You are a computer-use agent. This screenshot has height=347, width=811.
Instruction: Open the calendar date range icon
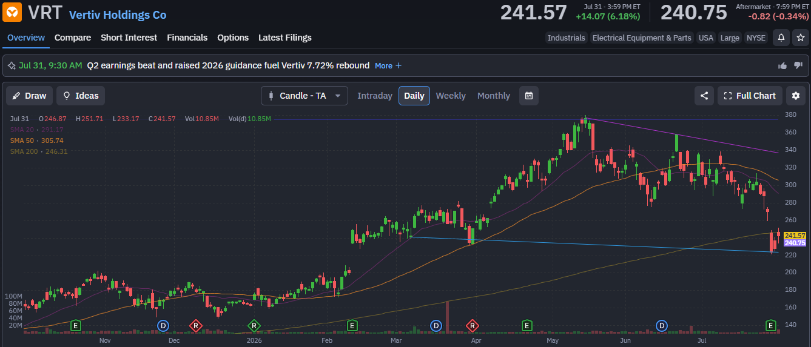pos(529,96)
